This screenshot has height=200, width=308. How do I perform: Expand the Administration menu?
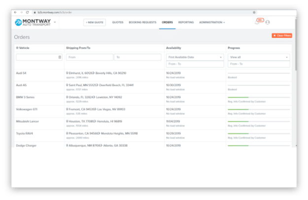click(x=212, y=22)
